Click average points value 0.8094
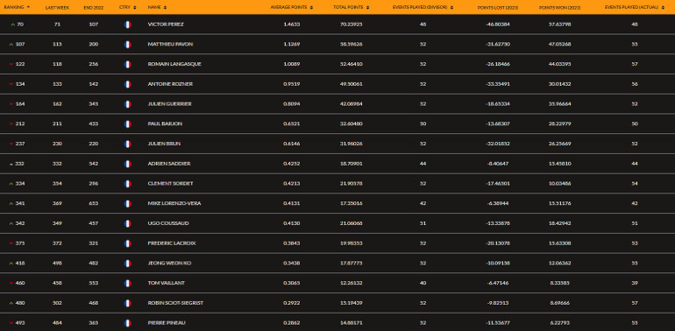Viewport: 675px width, 331px height. pyautogui.click(x=291, y=104)
